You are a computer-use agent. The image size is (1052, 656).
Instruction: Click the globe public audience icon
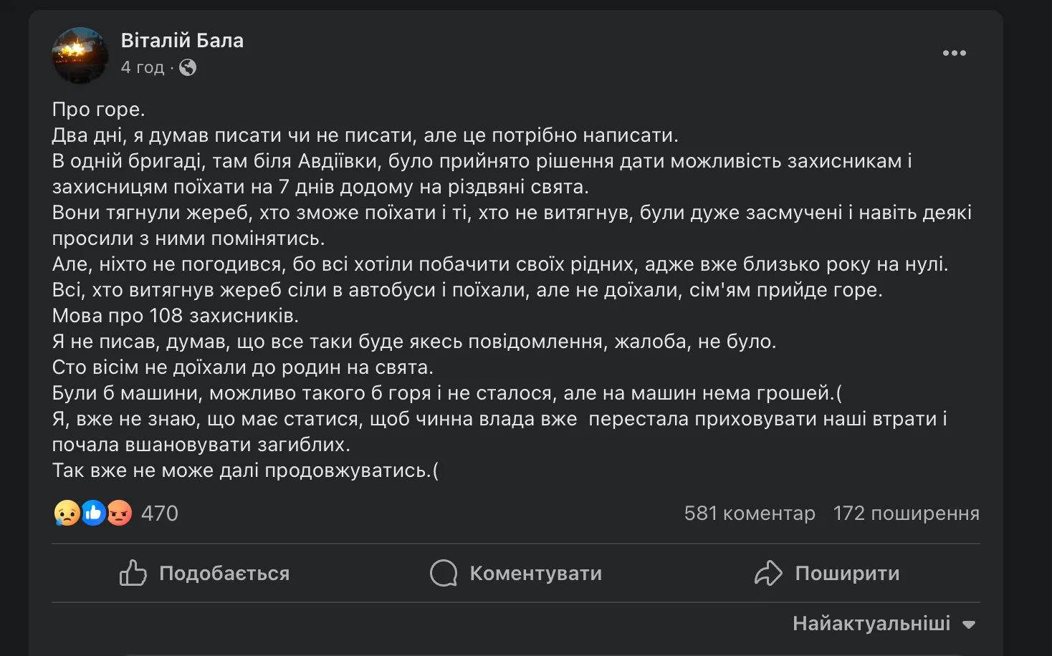[188, 67]
